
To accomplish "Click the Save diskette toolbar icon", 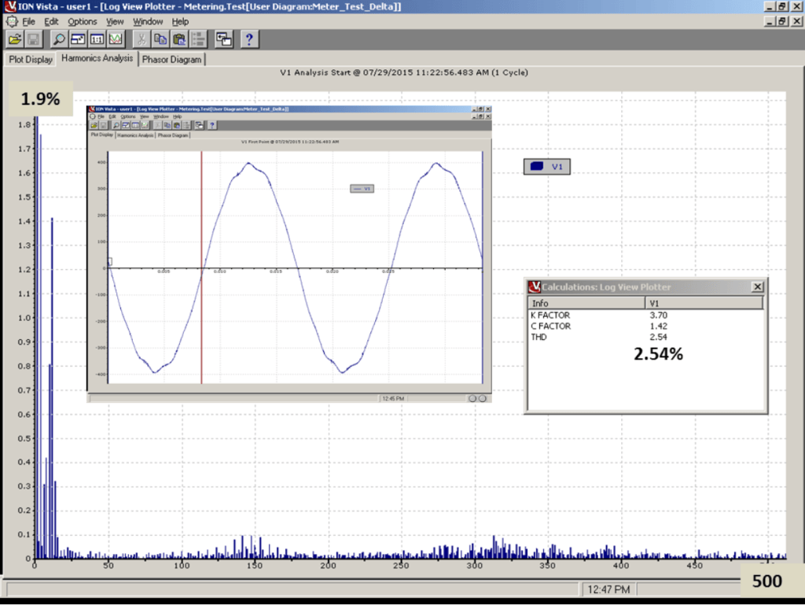I will (x=34, y=39).
